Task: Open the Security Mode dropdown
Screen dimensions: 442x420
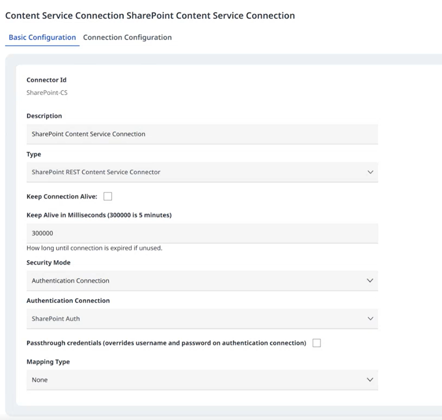Action: point(202,281)
